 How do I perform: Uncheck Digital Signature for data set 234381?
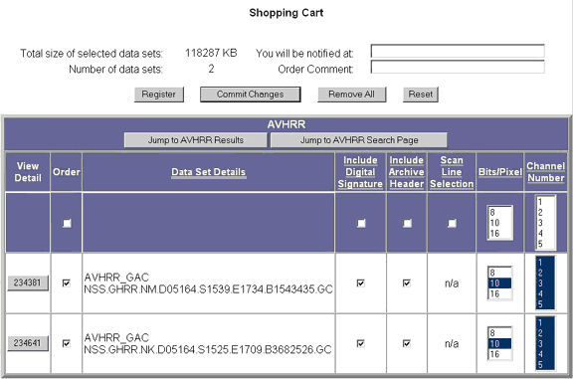(360, 284)
